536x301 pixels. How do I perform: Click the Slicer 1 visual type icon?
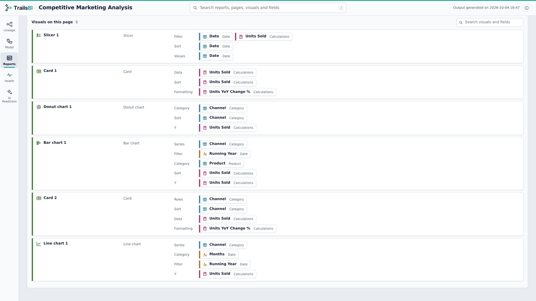coord(39,35)
